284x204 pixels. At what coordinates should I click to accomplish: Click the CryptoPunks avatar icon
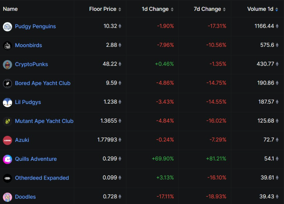pyautogui.click(x=8, y=64)
